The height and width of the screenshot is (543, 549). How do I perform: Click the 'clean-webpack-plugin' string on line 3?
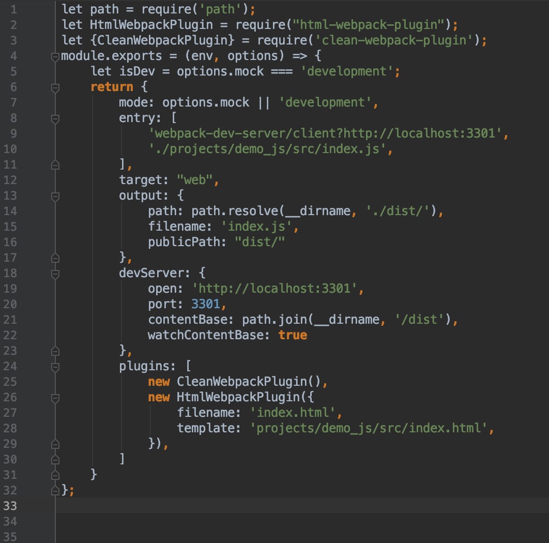(x=394, y=40)
